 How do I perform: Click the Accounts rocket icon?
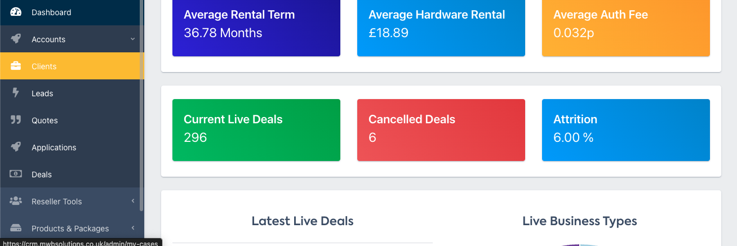[x=16, y=39]
